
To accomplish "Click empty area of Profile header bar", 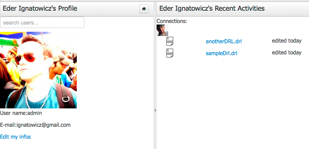I will coord(108,9).
